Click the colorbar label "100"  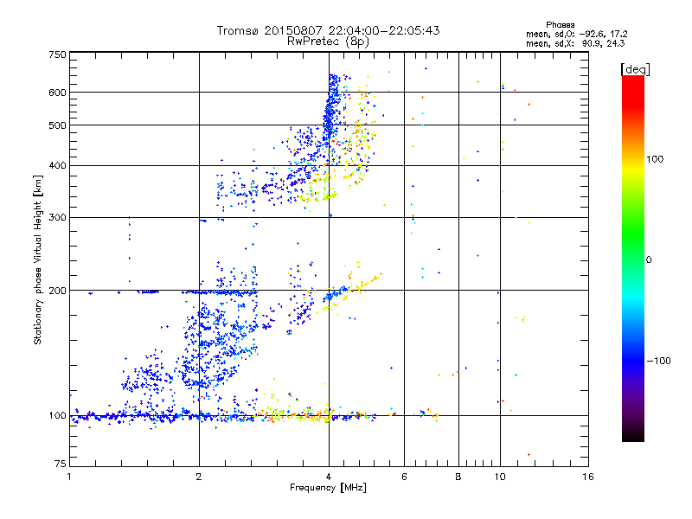coord(655,159)
